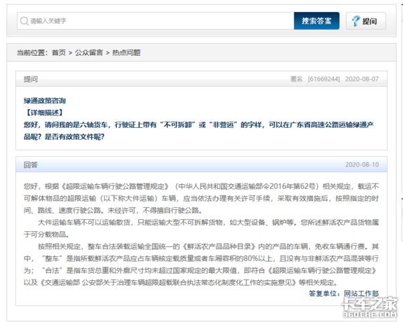Click answer paragraph starting 大件运输车辆不可以运输散货
Image resolution: width=403 pixels, height=322 pixels.
[x=201, y=229]
